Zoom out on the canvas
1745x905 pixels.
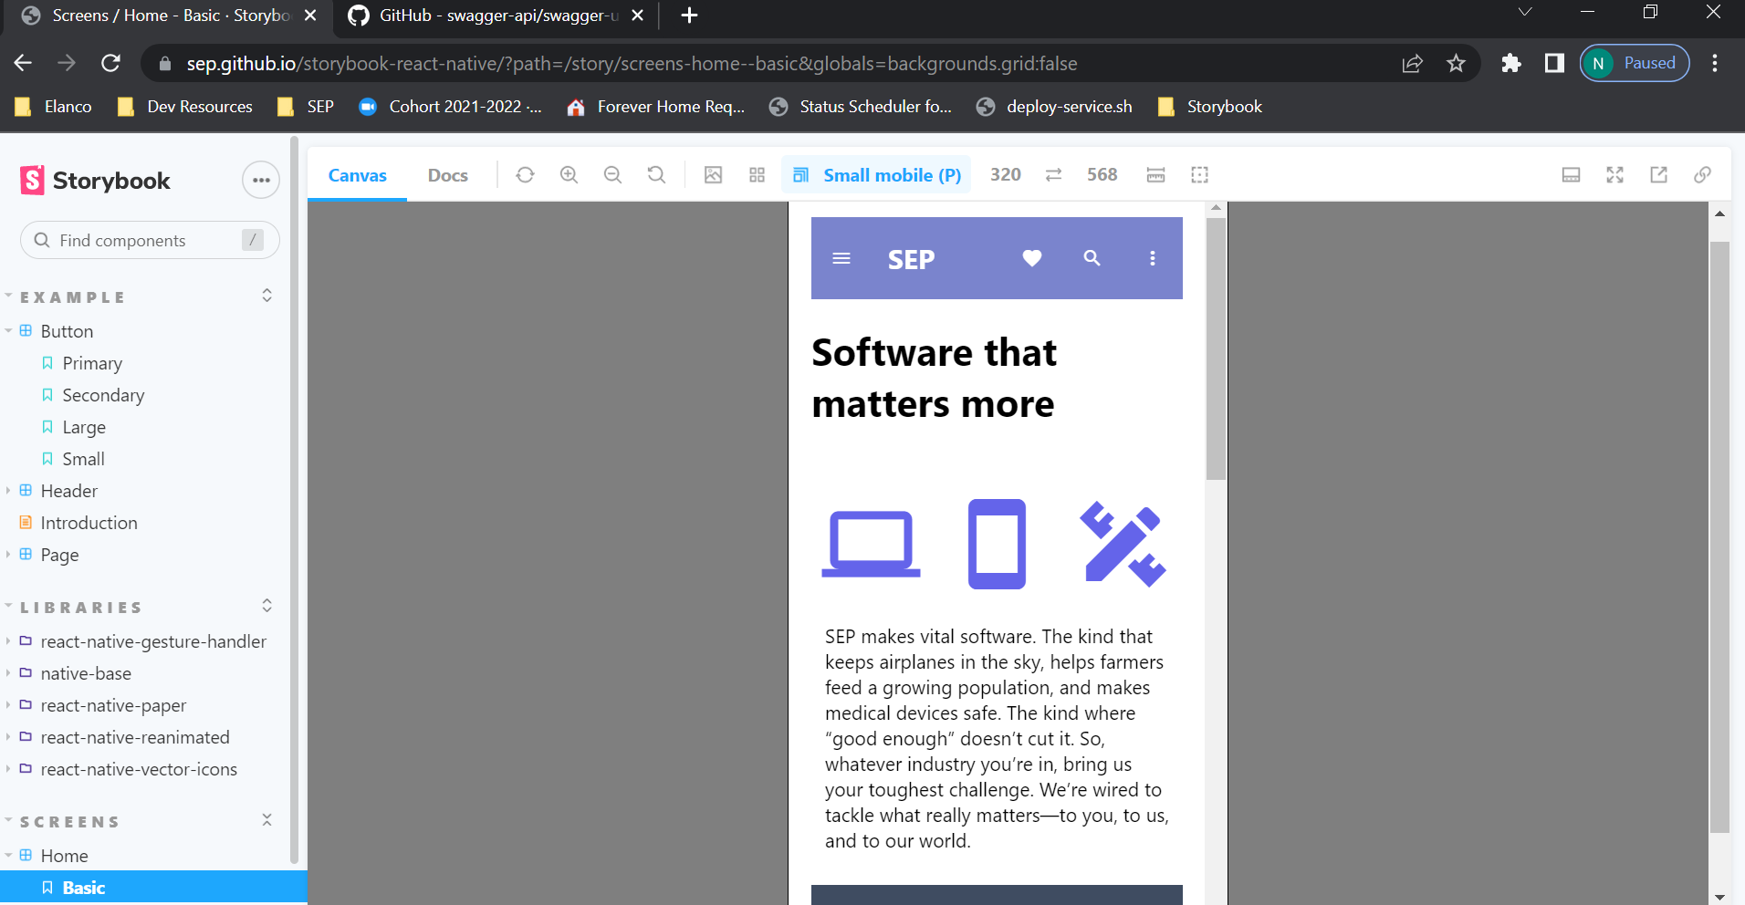(612, 175)
